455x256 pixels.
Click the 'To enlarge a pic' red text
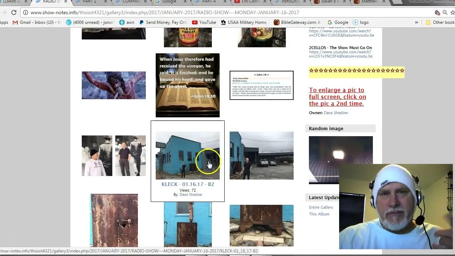[x=337, y=97]
